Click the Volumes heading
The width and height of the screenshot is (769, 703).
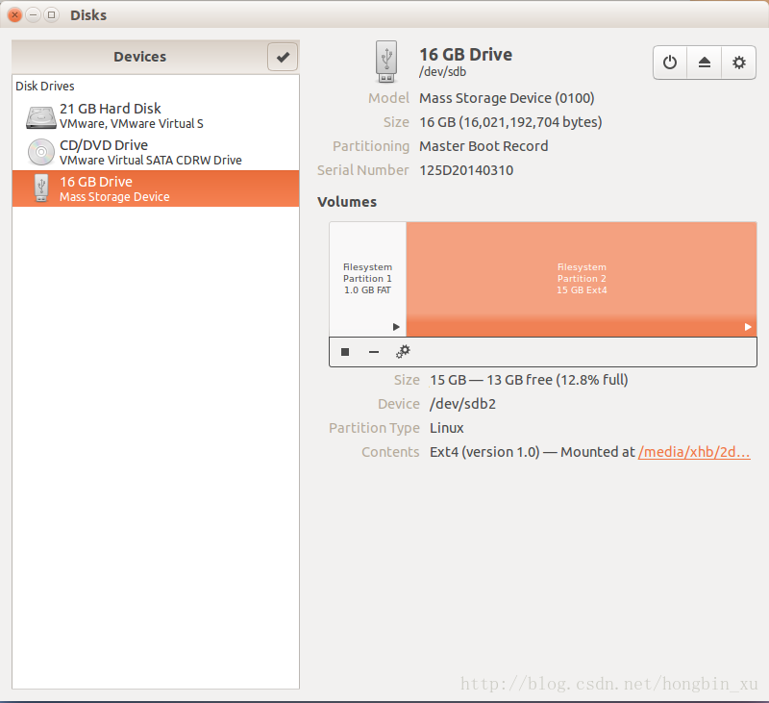pyautogui.click(x=347, y=202)
